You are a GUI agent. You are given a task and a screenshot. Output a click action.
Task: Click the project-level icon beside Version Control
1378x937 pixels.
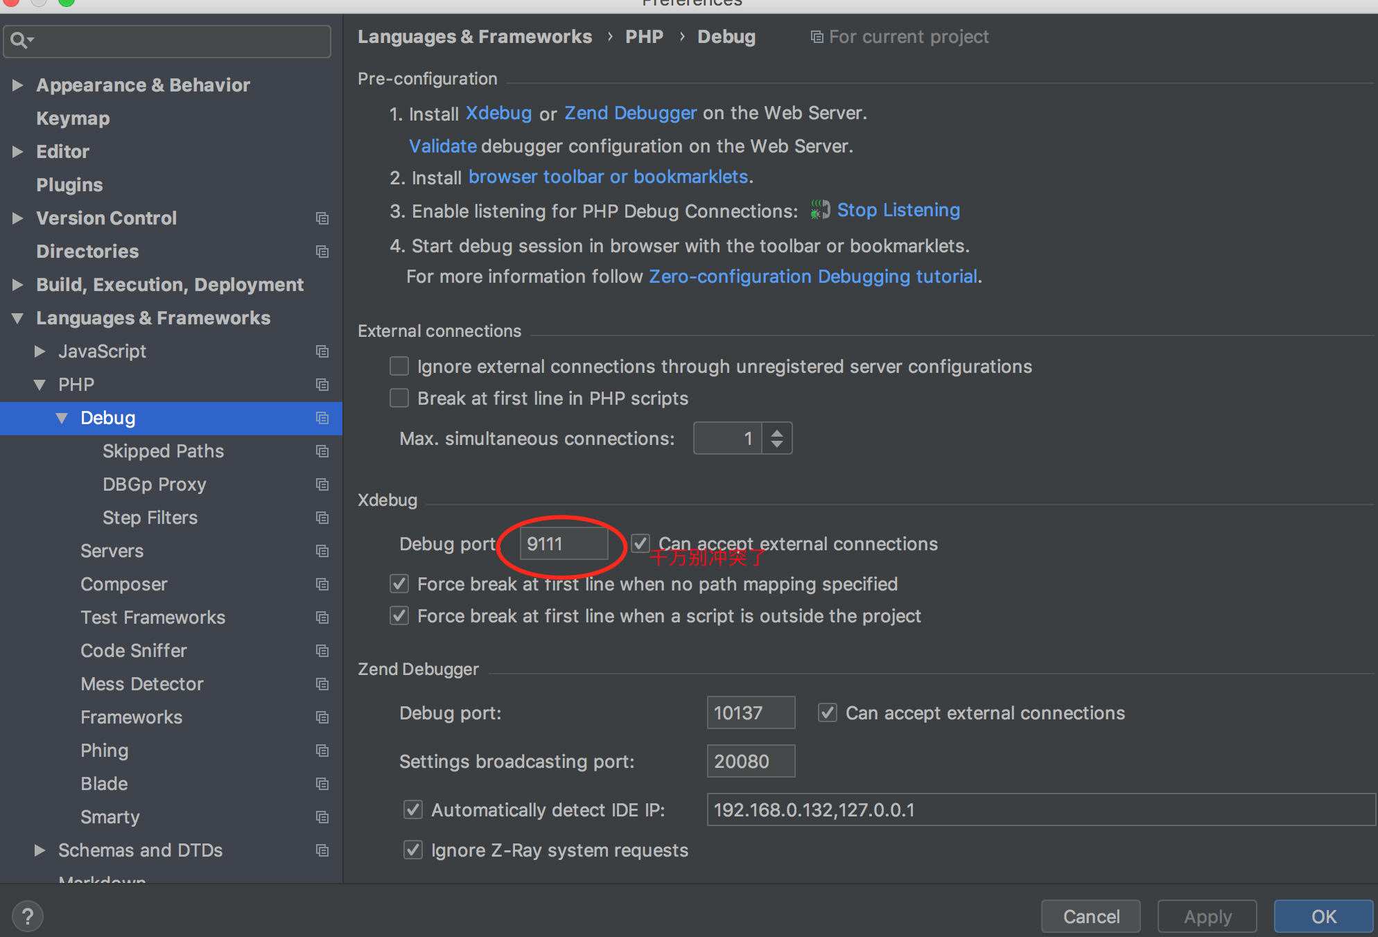[322, 218]
